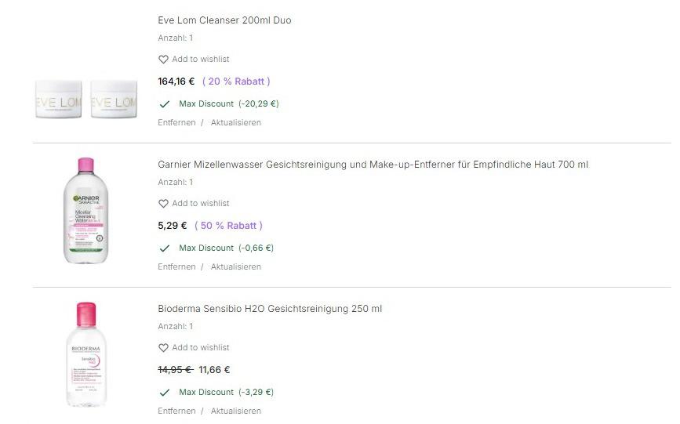Open Bioderma Sensibio H2O product title

coord(270,309)
